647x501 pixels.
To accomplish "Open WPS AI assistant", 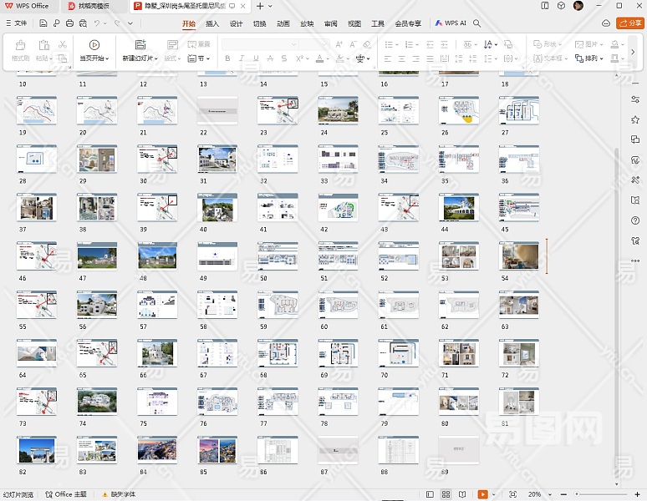I will [451, 23].
